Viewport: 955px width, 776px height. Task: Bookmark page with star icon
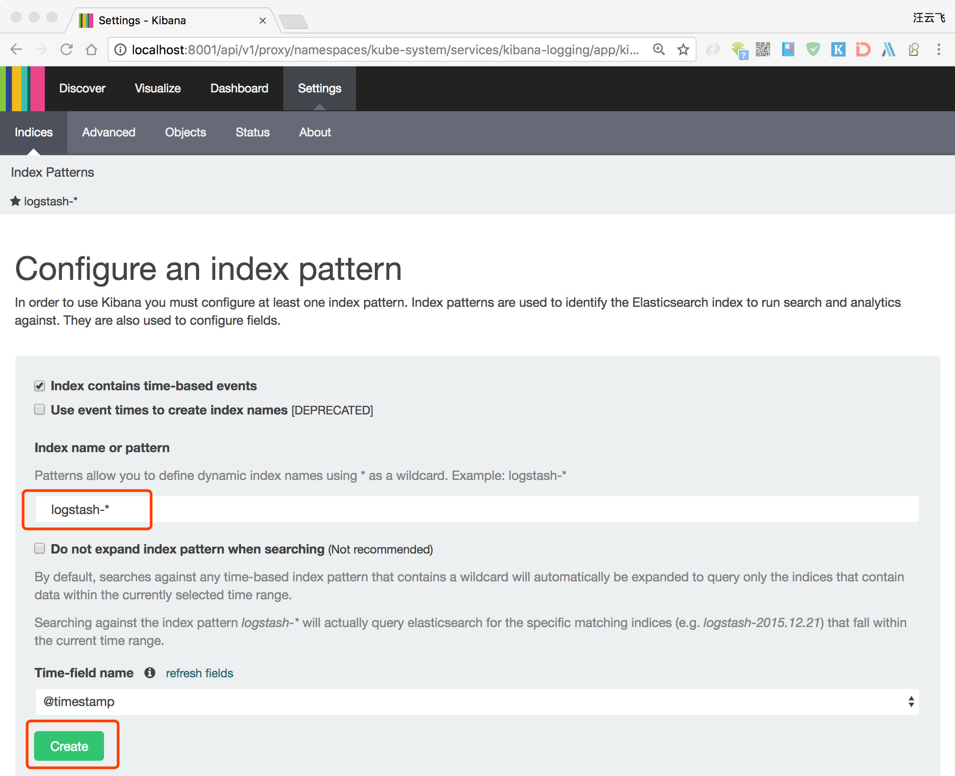pos(683,49)
